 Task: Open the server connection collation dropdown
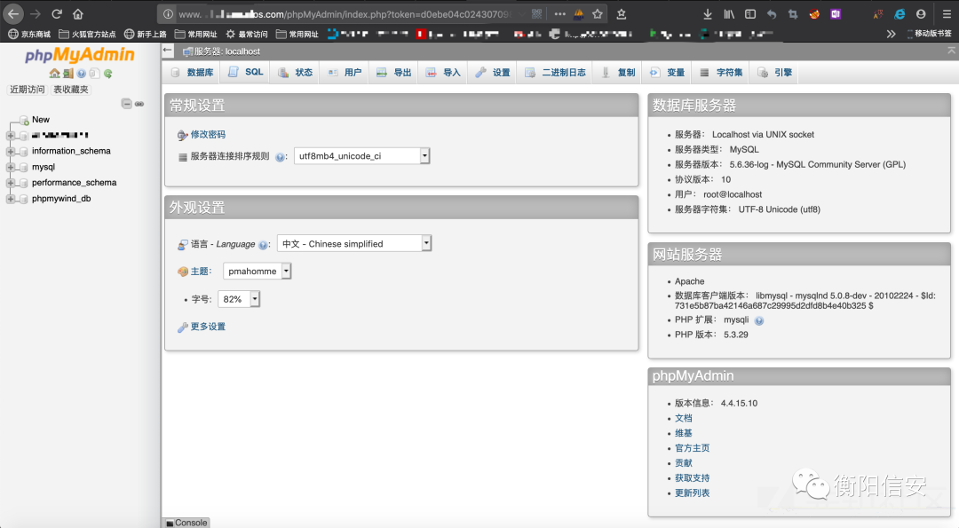coord(362,156)
